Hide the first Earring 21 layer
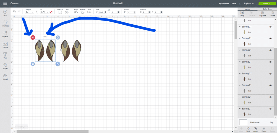The height and width of the screenshot is (133, 277). pos(270,27)
